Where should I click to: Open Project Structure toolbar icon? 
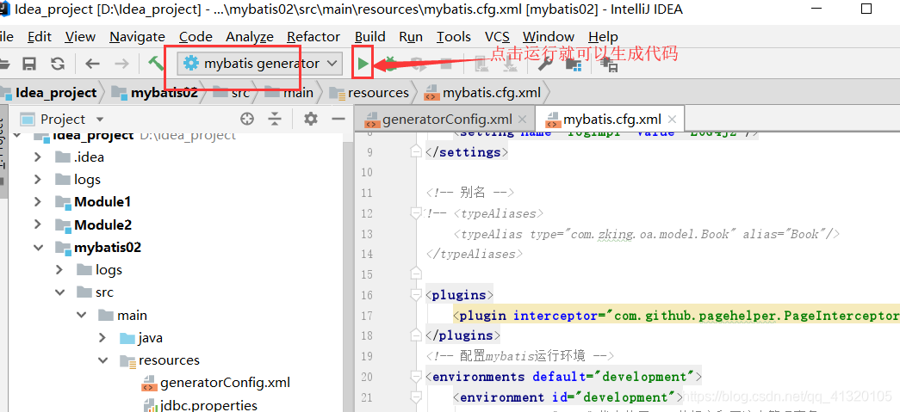coord(574,64)
